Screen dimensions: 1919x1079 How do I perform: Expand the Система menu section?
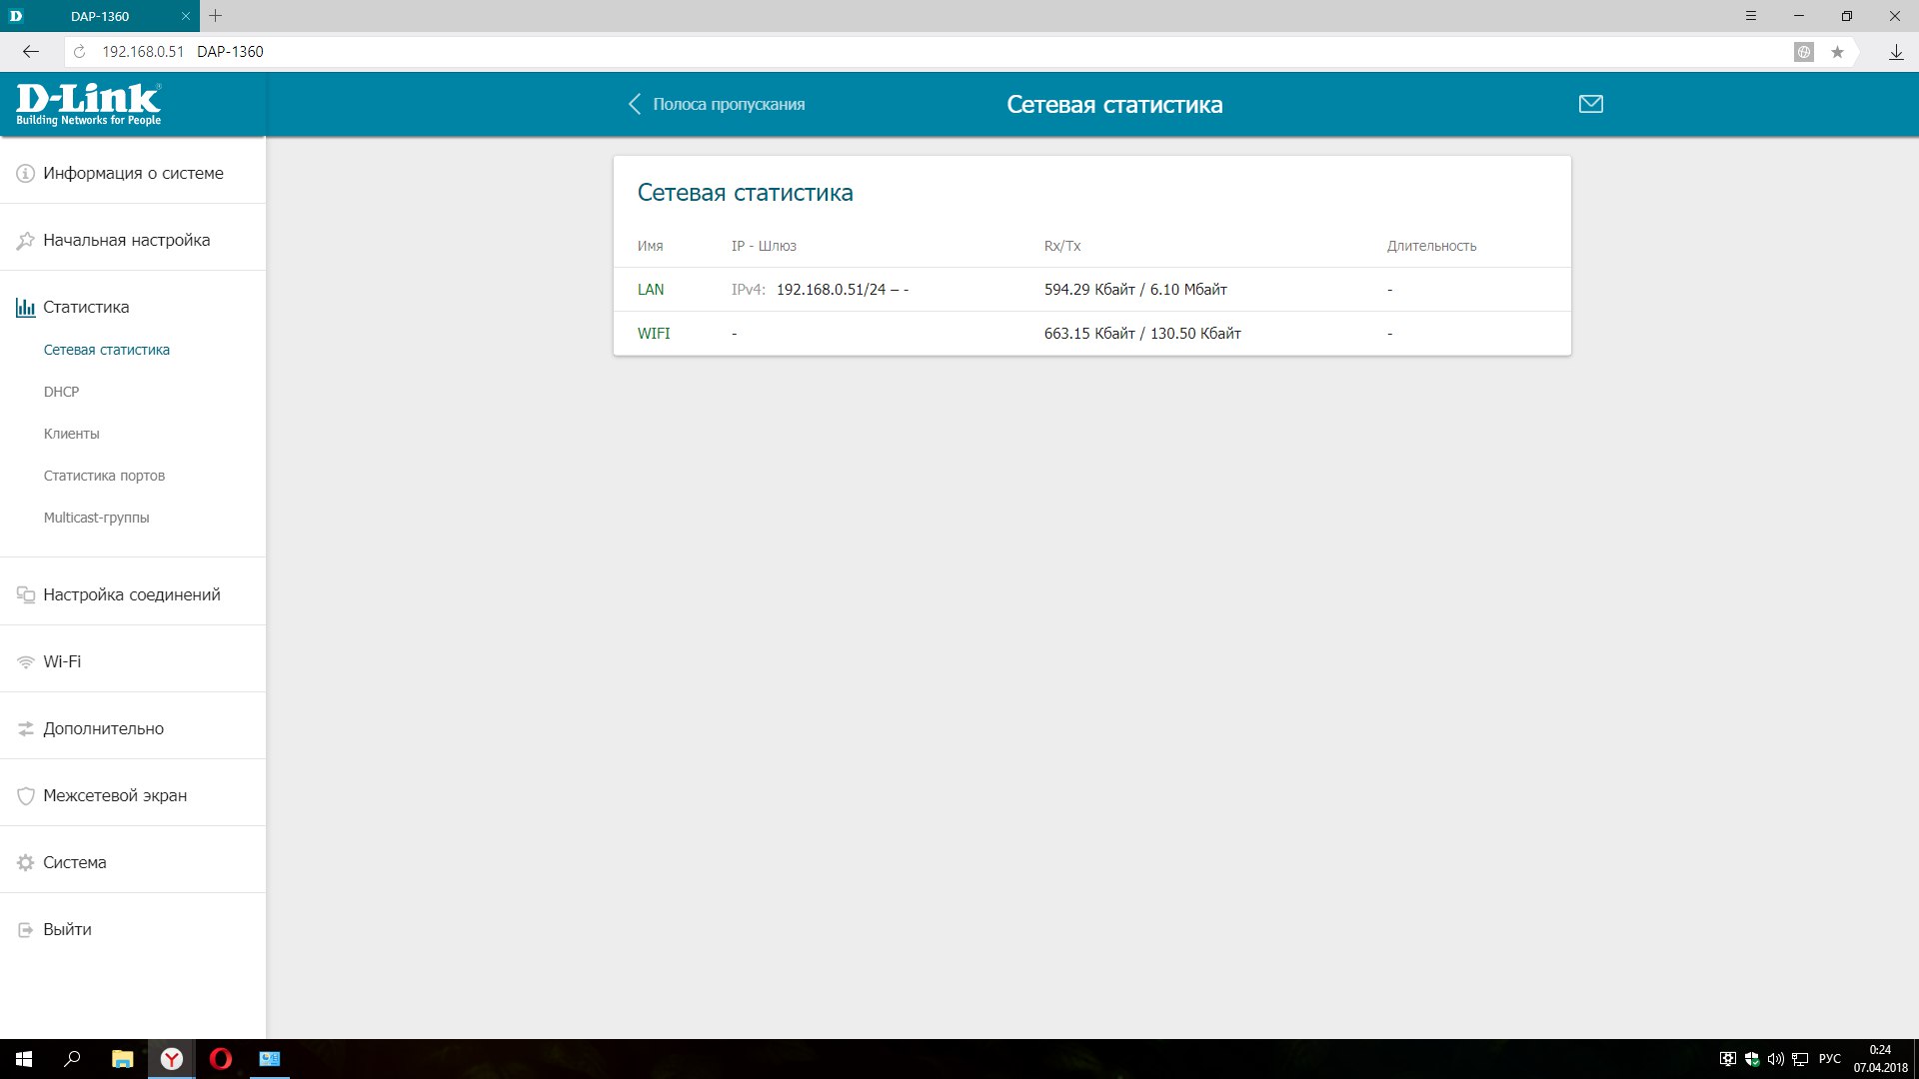tap(74, 862)
